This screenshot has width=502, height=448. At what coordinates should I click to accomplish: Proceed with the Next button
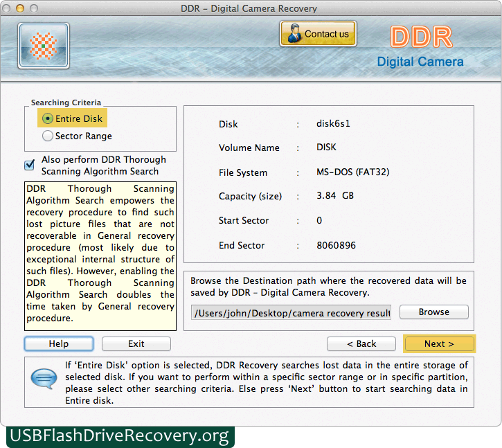click(439, 343)
